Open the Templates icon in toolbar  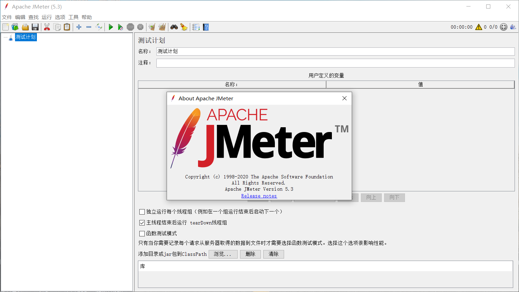tap(15, 27)
